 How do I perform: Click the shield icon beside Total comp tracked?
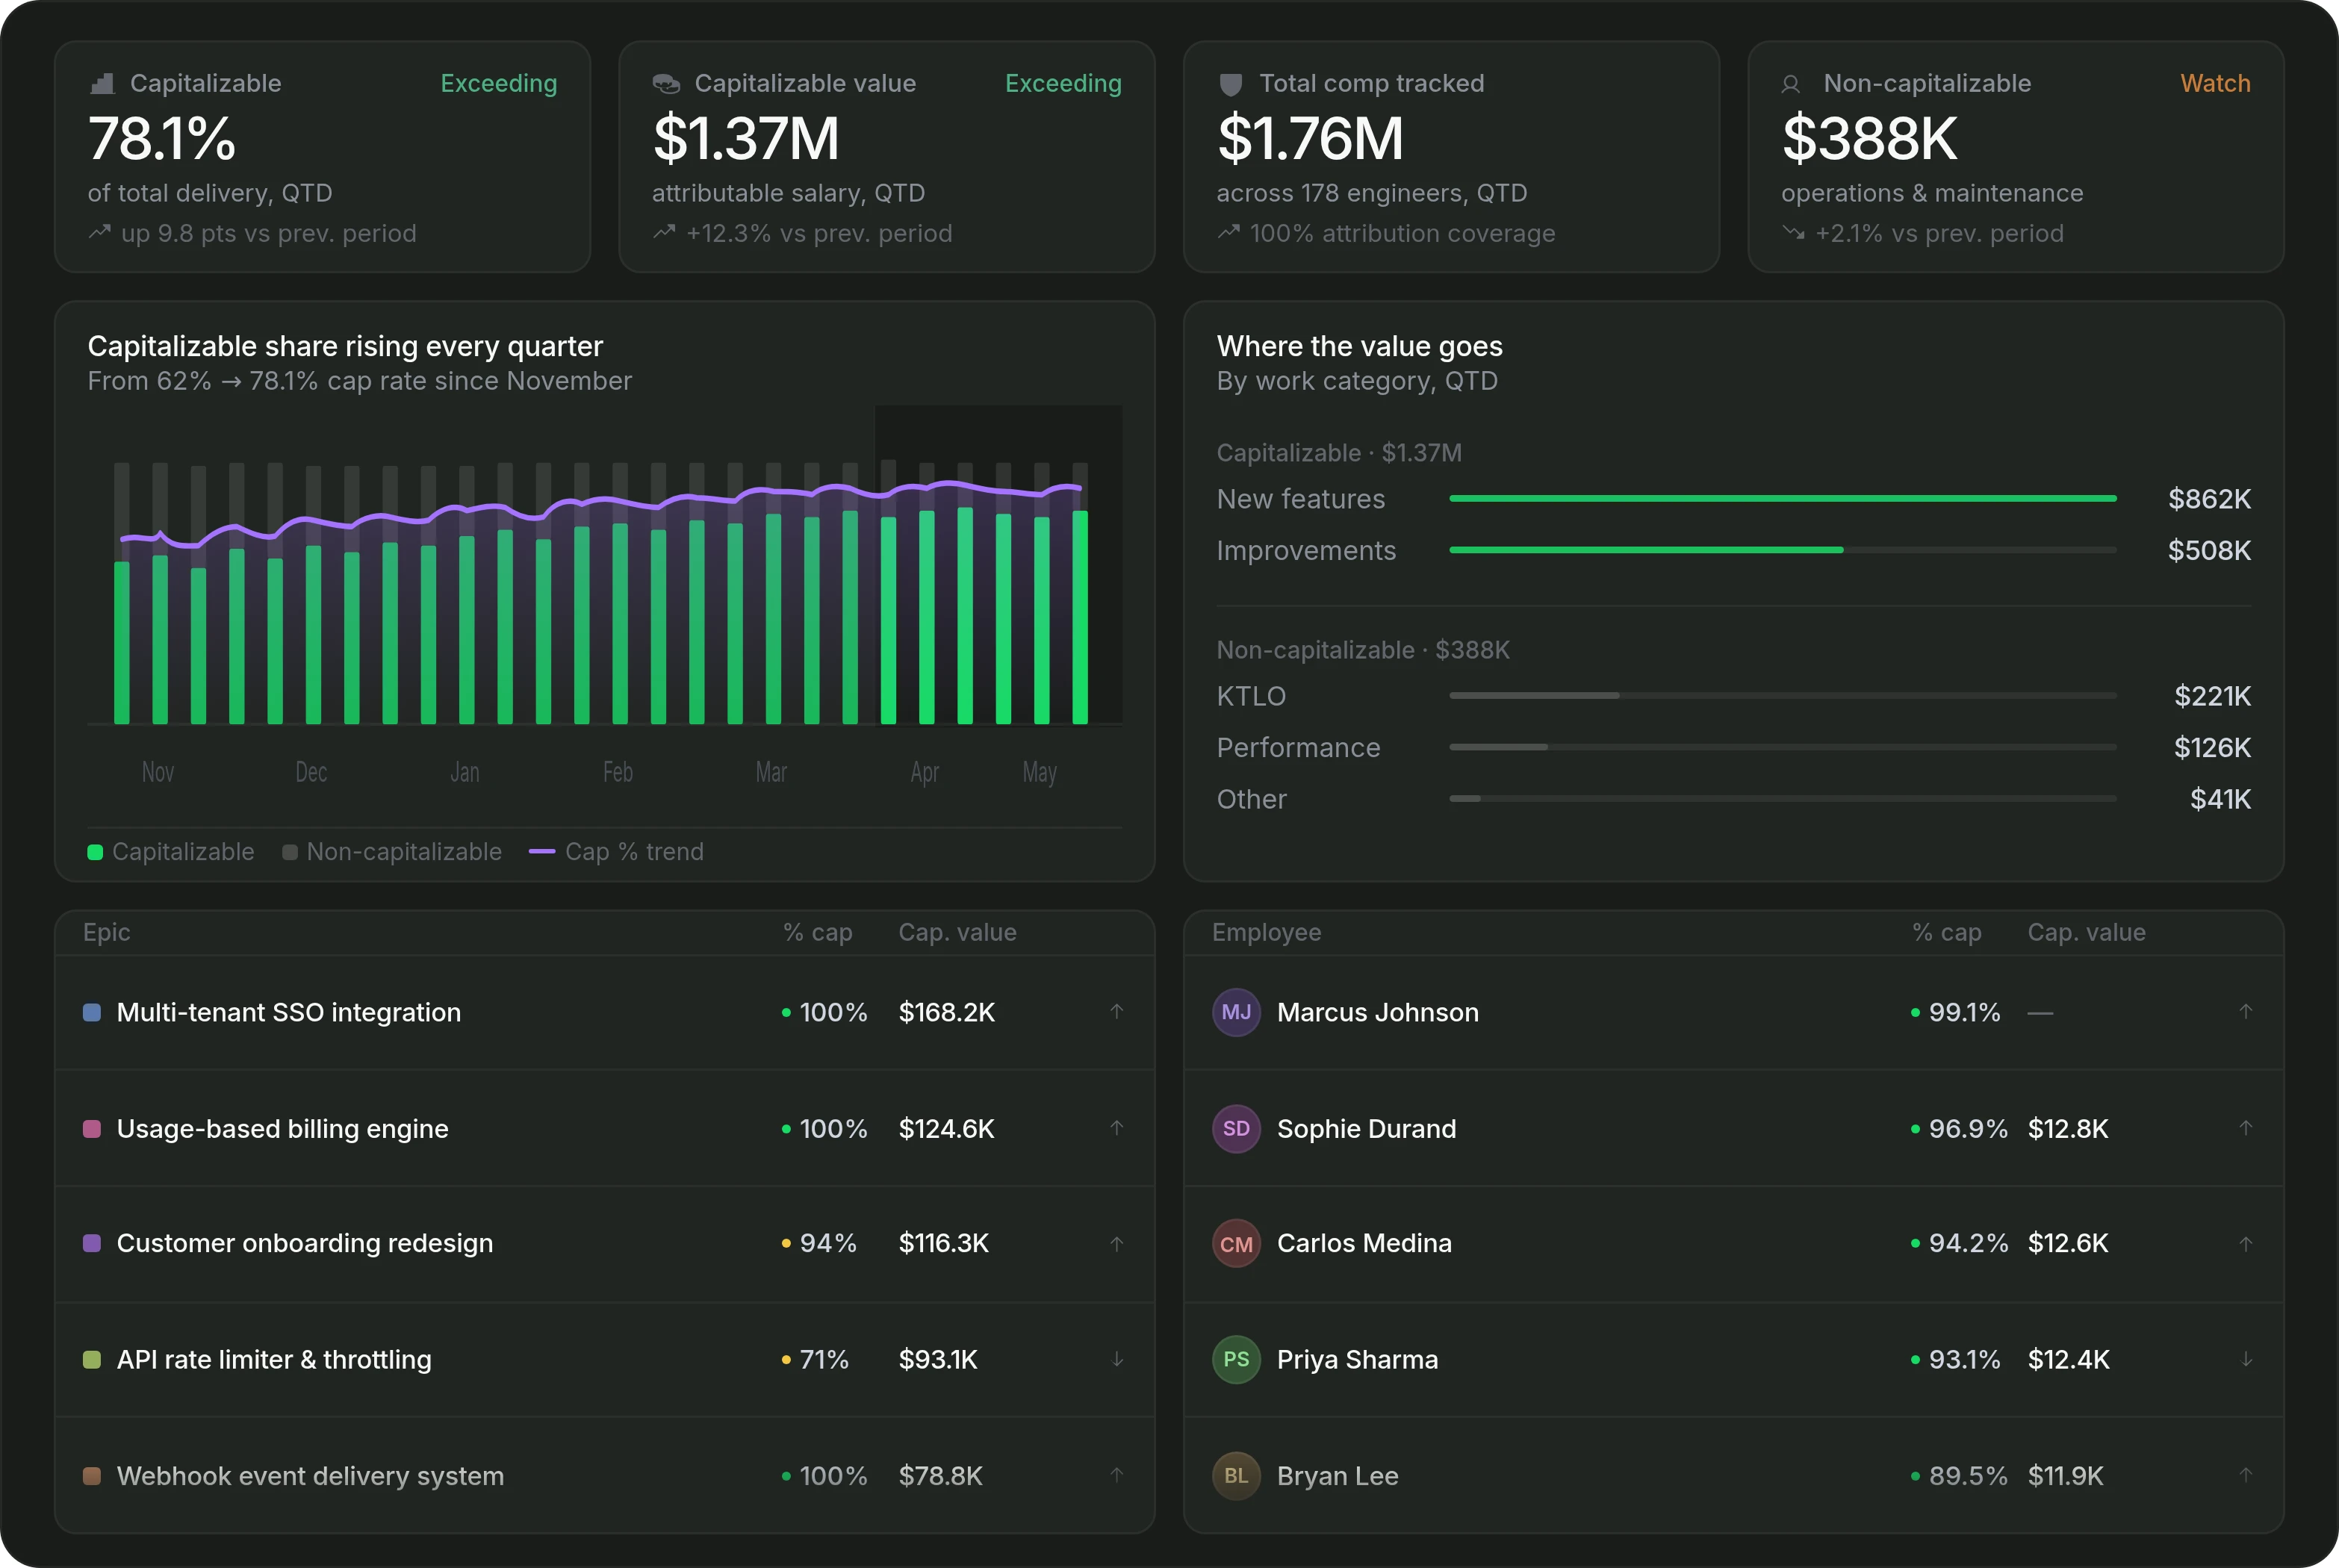click(1231, 84)
